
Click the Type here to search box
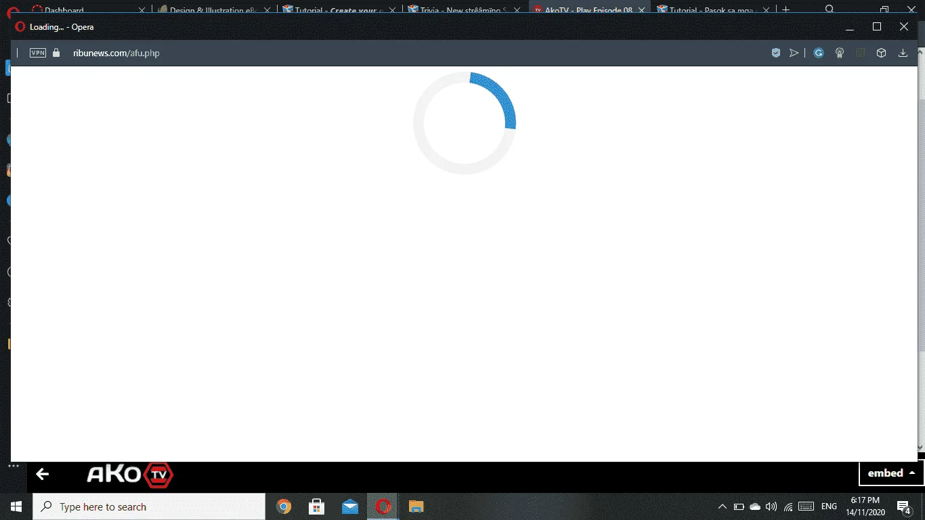(149, 506)
